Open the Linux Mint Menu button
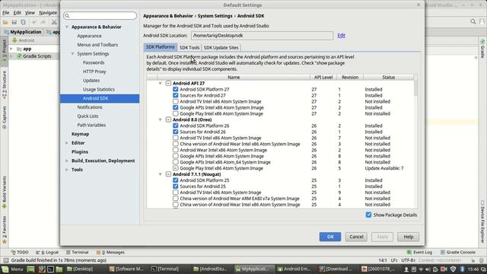Image resolution: width=487 pixels, height=274 pixels. click(12, 269)
